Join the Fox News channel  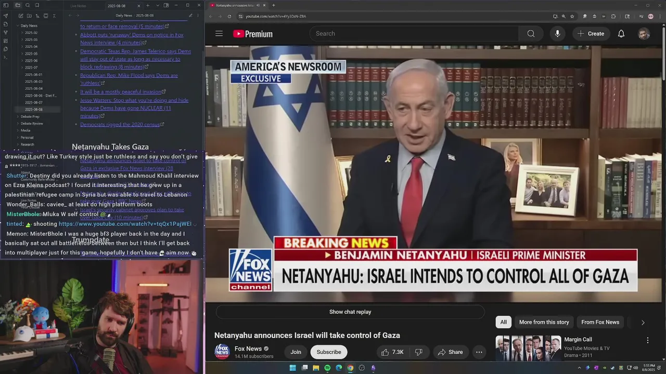296,352
